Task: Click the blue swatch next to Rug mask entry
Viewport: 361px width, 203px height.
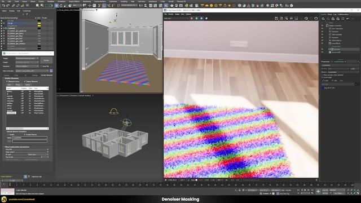Action: click(x=323, y=88)
